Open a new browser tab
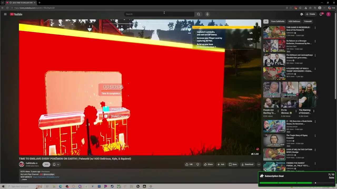337x189 pixels. click(x=39, y=3)
